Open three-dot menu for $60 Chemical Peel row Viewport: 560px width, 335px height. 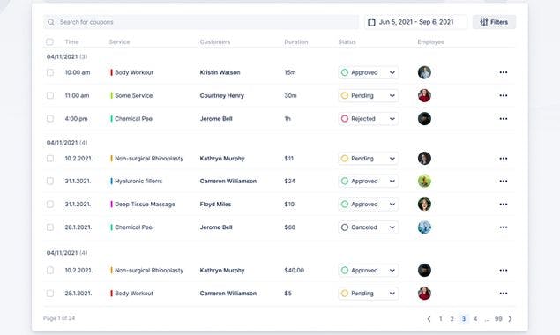(504, 227)
